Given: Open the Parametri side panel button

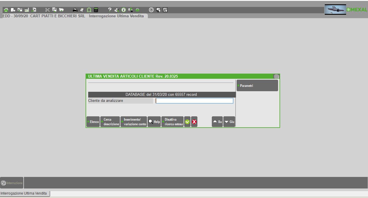Looking at the screenshot, I should click(257, 86).
